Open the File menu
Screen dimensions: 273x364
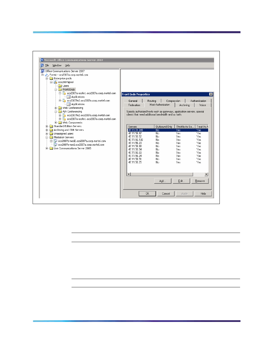point(47,66)
